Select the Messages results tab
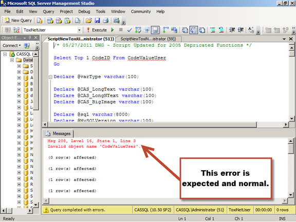296x222 pixels. click(58, 134)
